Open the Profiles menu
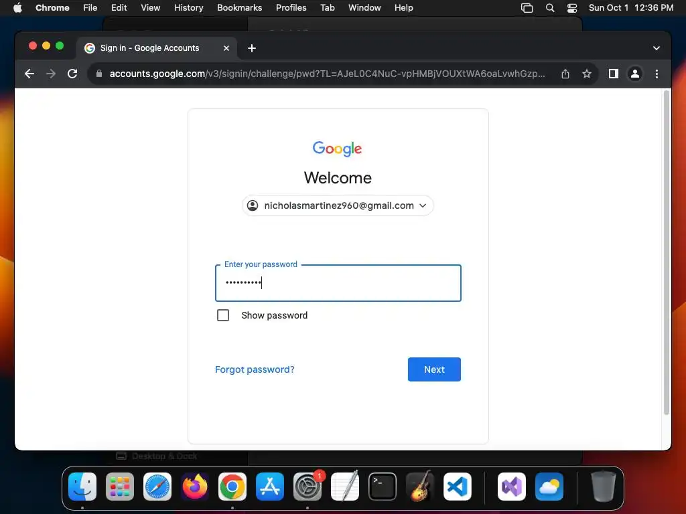This screenshot has height=514, width=686. (291, 8)
